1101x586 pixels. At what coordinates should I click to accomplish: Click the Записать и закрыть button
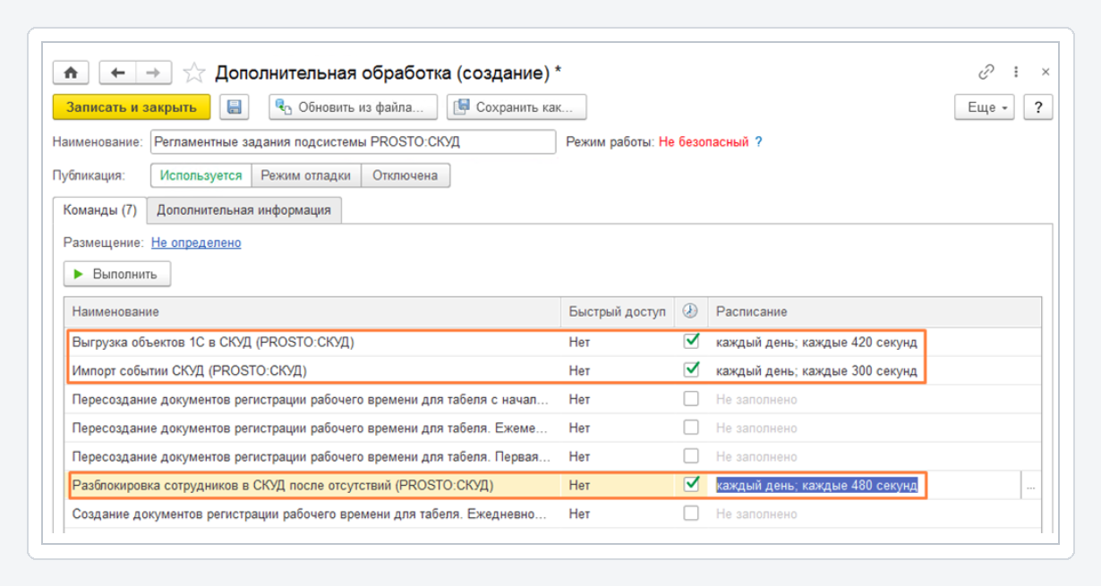[132, 107]
